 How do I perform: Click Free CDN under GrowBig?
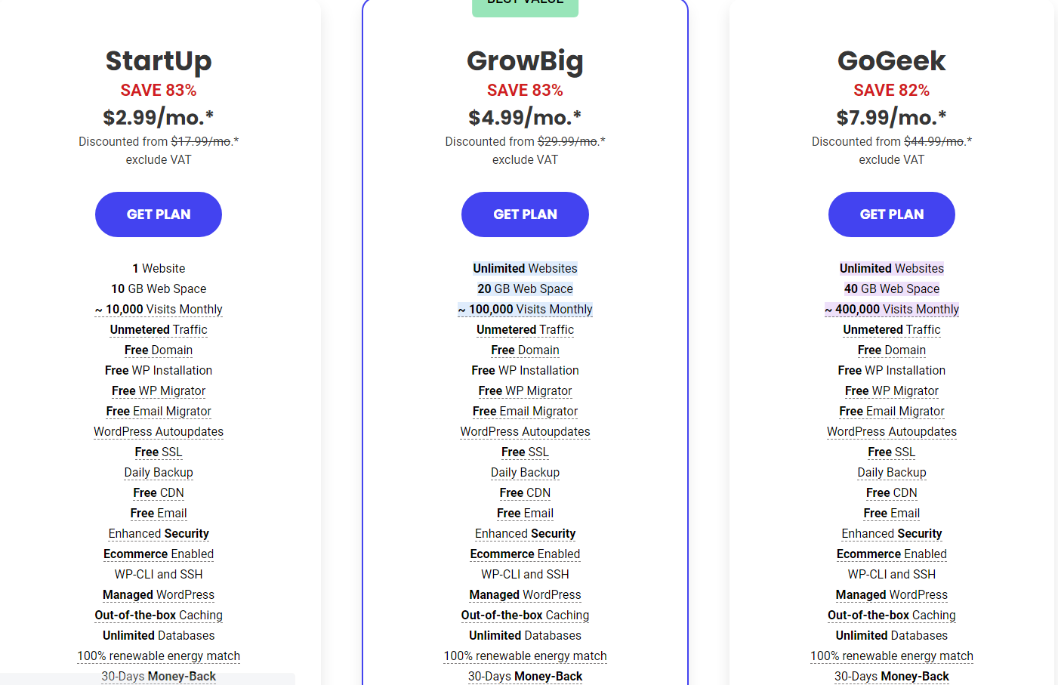pos(525,493)
